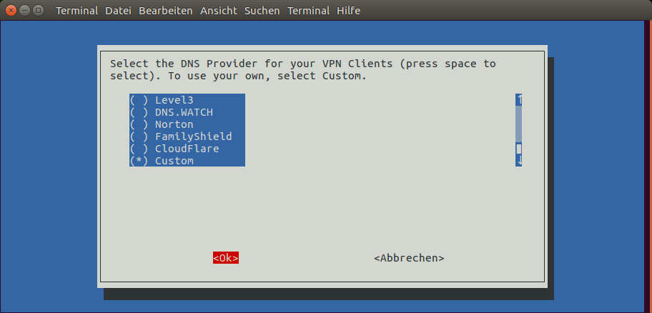Screen dimensions: 652x313
Task: Open the Ansicht menu
Action: [219, 11]
